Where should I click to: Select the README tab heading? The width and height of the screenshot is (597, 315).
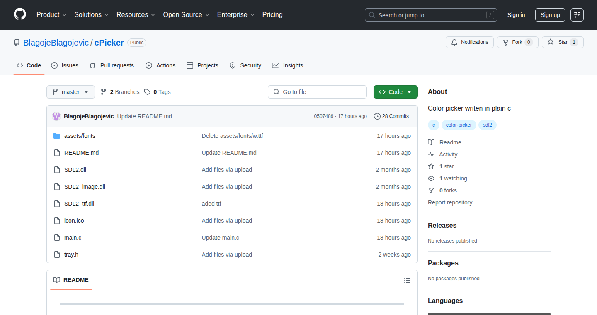click(x=71, y=280)
